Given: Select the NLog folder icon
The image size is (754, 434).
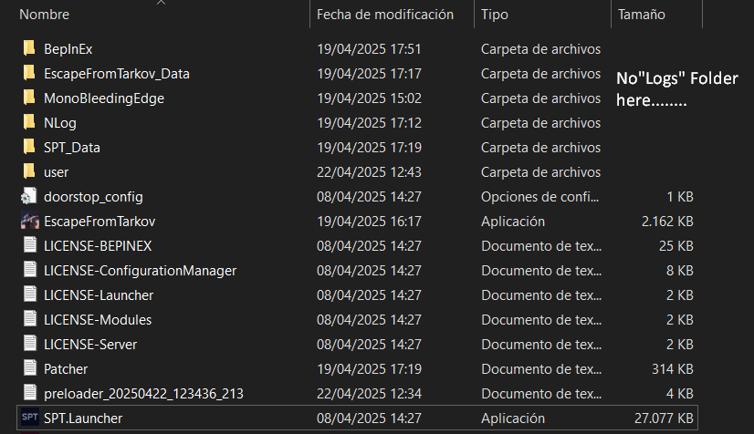Looking at the screenshot, I should pos(29,122).
